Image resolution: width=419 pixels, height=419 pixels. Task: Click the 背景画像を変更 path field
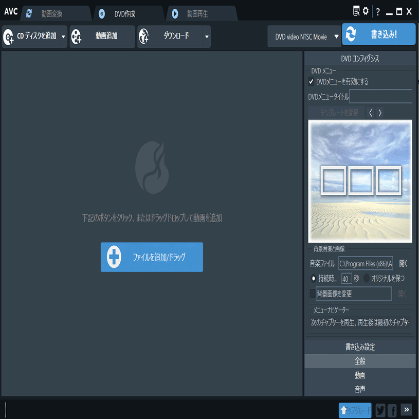[354, 294]
